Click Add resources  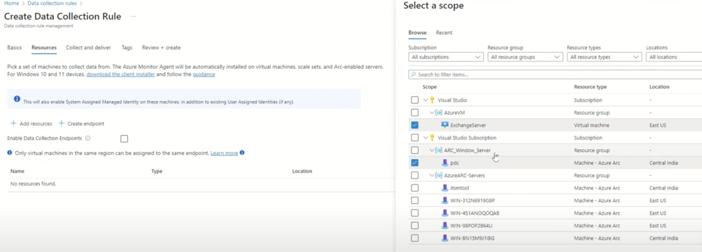[31, 123]
